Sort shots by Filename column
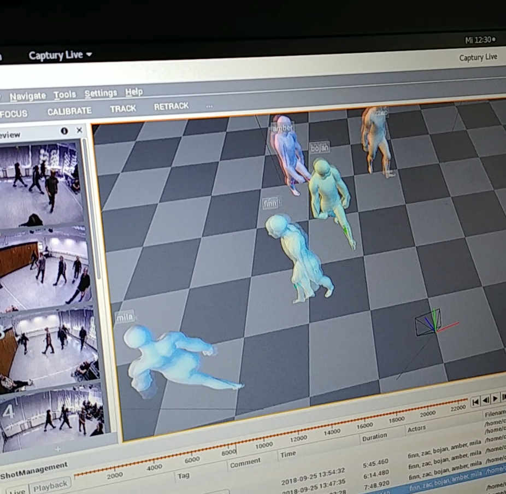This screenshot has width=506, height=494. [x=495, y=413]
